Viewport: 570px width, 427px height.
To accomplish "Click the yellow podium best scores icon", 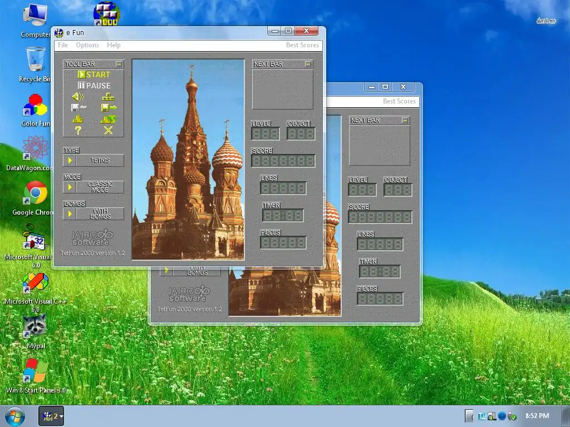I will pyautogui.click(x=78, y=119).
